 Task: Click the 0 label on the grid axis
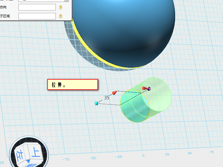click(x=143, y=155)
